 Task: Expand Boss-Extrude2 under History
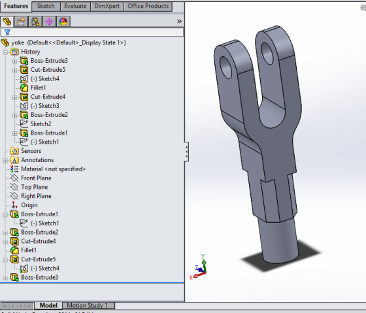(14, 116)
